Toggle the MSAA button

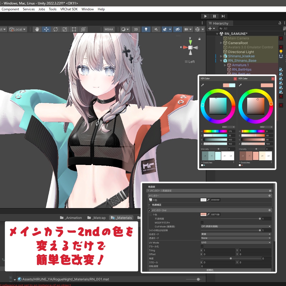[x=109, y=29]
